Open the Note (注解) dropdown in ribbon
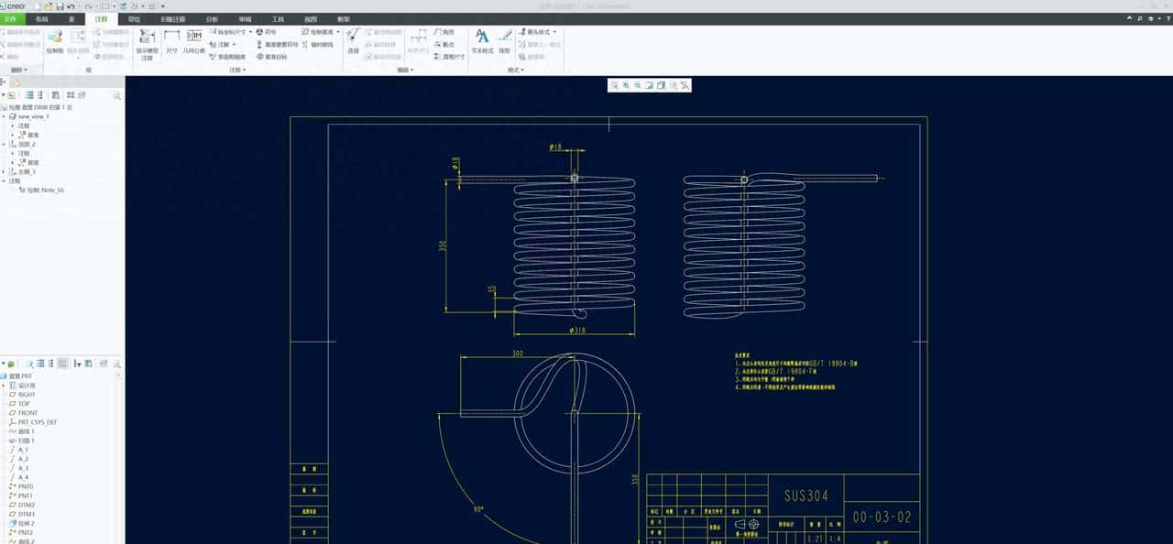Viewport: 1173px width, 544px height. 225,44
